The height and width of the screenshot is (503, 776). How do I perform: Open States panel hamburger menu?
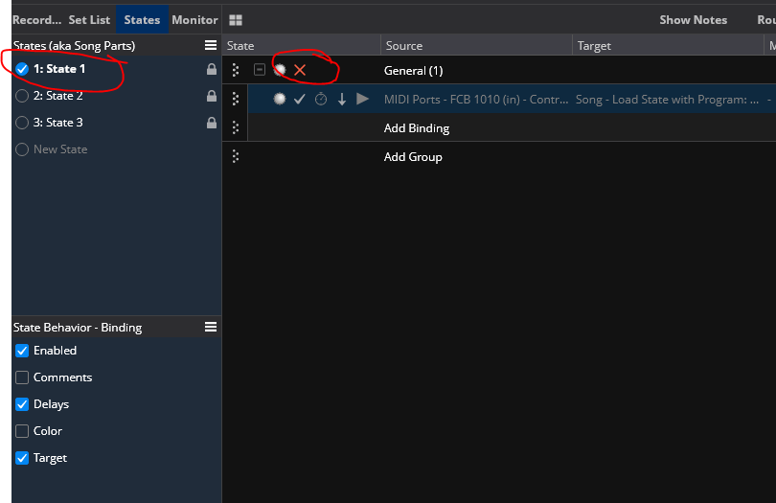(x=211, y=45)
